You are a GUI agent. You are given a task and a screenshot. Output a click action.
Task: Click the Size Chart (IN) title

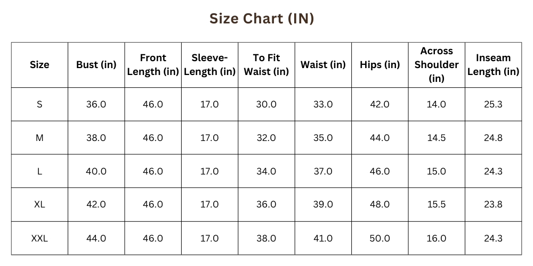click(x=261, y=19)
